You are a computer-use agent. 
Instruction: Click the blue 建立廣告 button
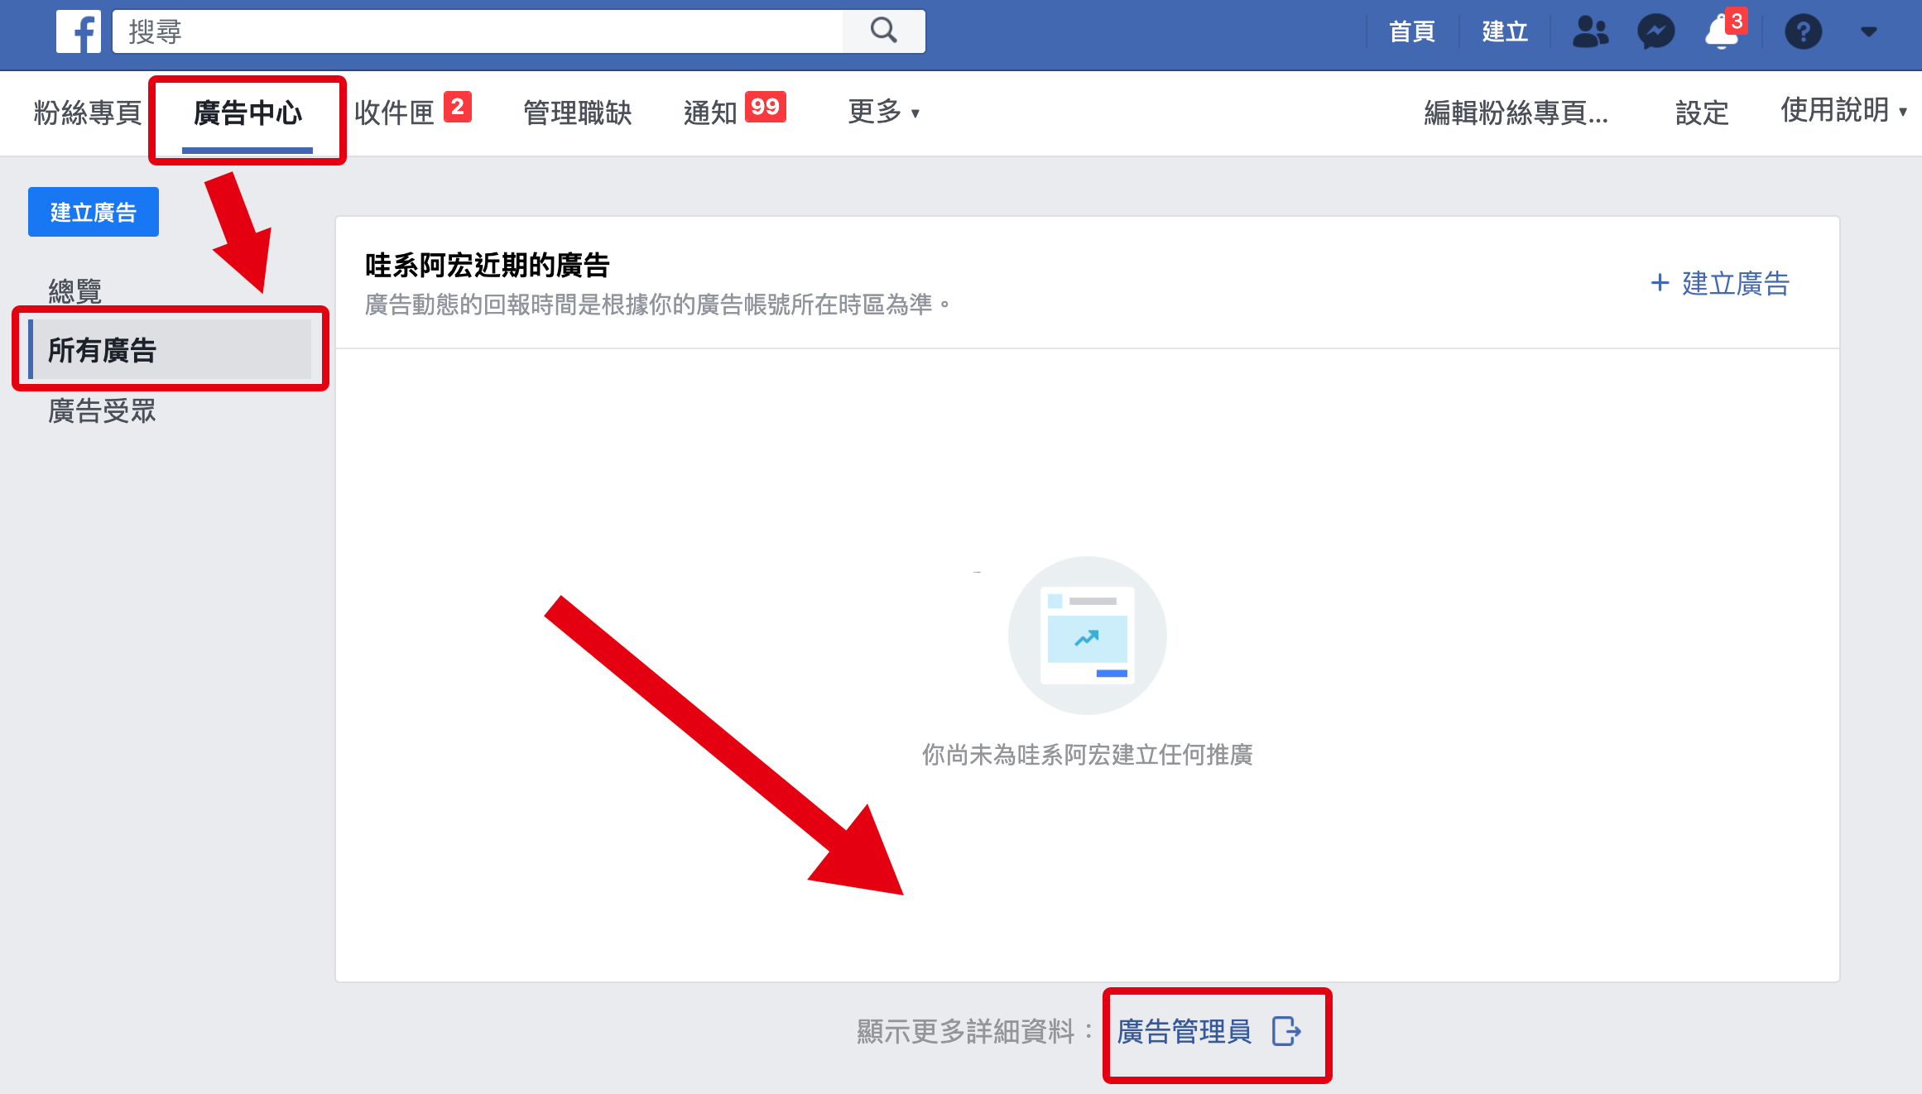[93, 212]
